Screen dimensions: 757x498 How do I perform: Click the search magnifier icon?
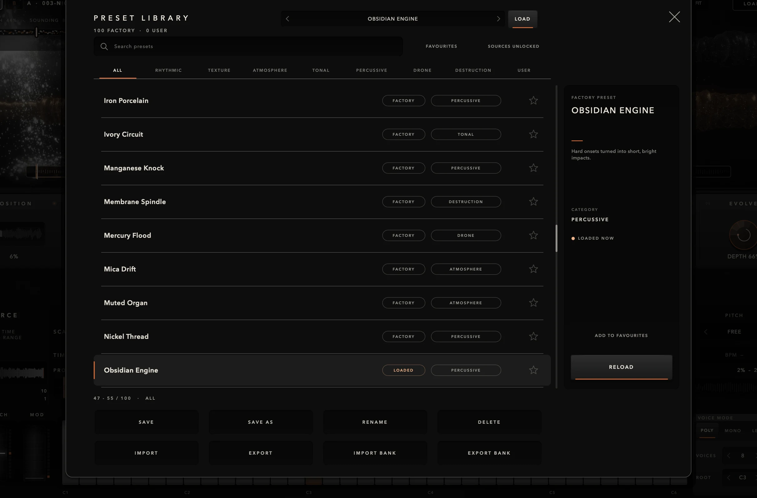point(104,46)
